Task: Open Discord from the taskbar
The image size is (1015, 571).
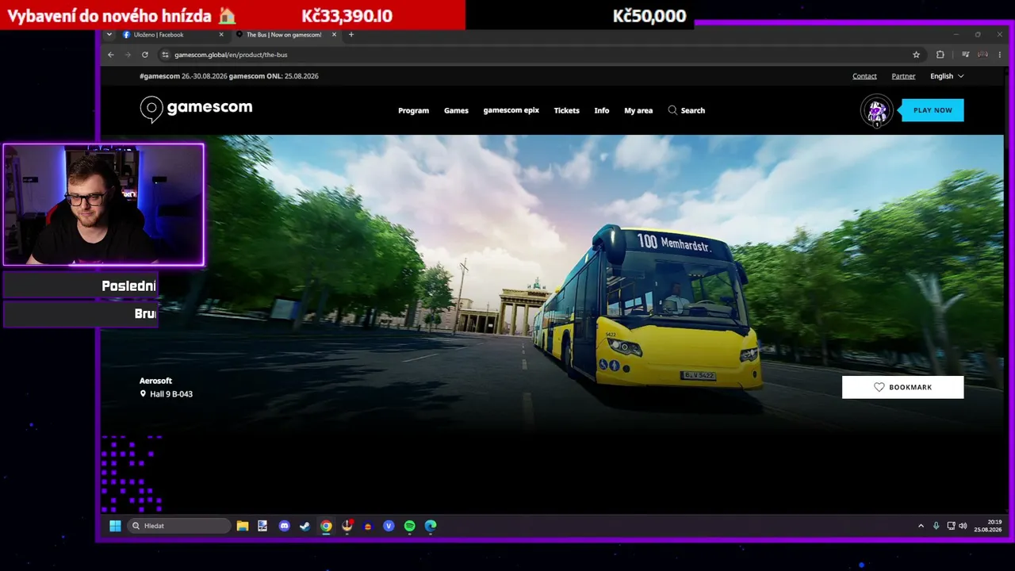Action: coord(285,526)
